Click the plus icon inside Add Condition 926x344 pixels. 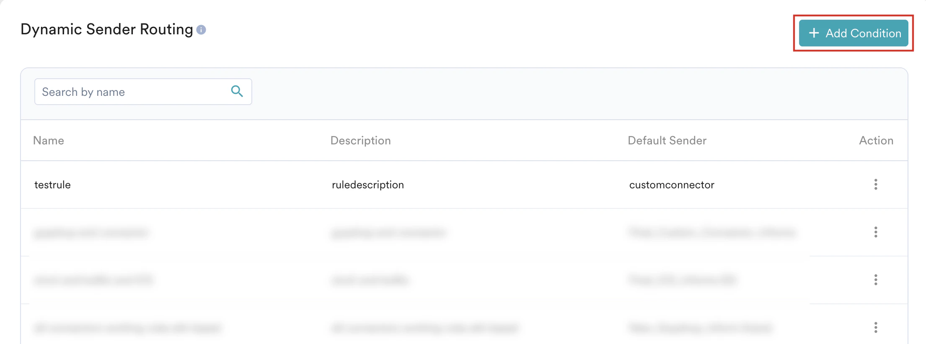814,33
